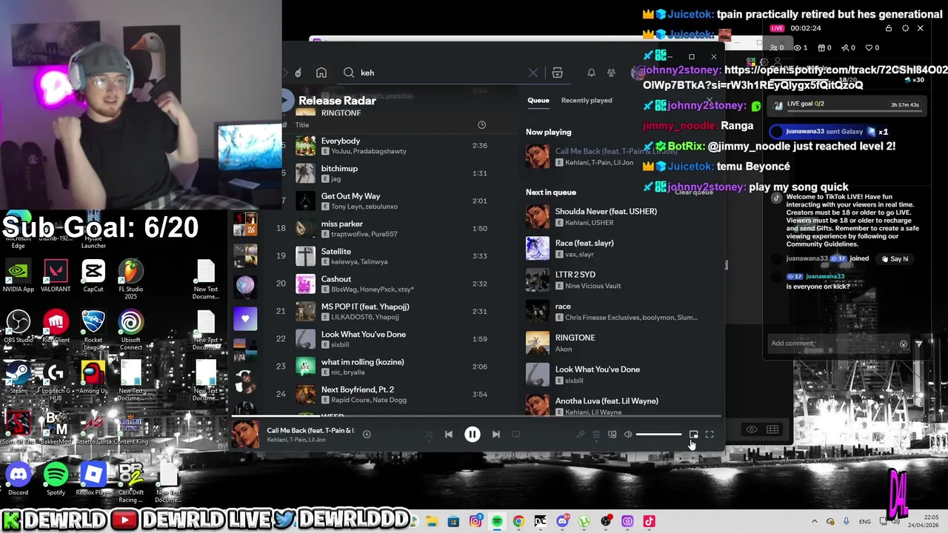Open Steam desktop shortcut
Screen dimensions: 948x533
click(18, 378)
